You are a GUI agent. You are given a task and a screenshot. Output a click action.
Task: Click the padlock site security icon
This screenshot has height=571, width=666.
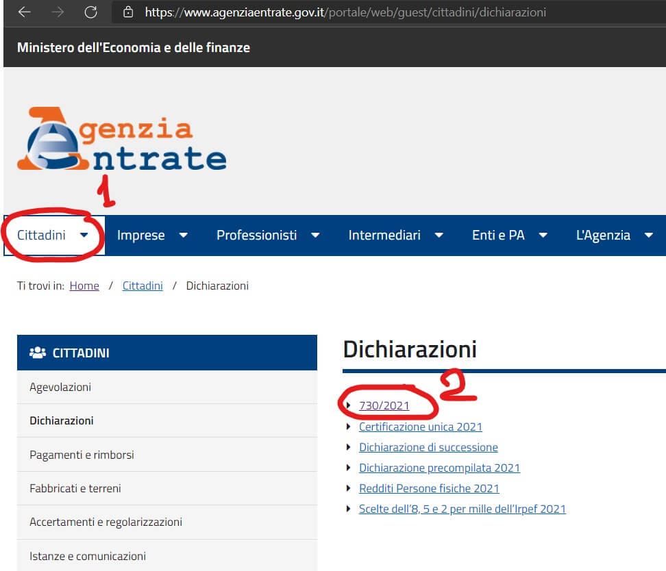(127, 12)
